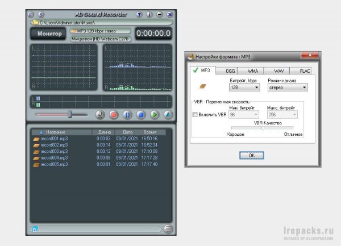The width and height of the screenshot is (341, 246).
Task: Adjust the recording volume slider handle
Action: tap(69, 114)
